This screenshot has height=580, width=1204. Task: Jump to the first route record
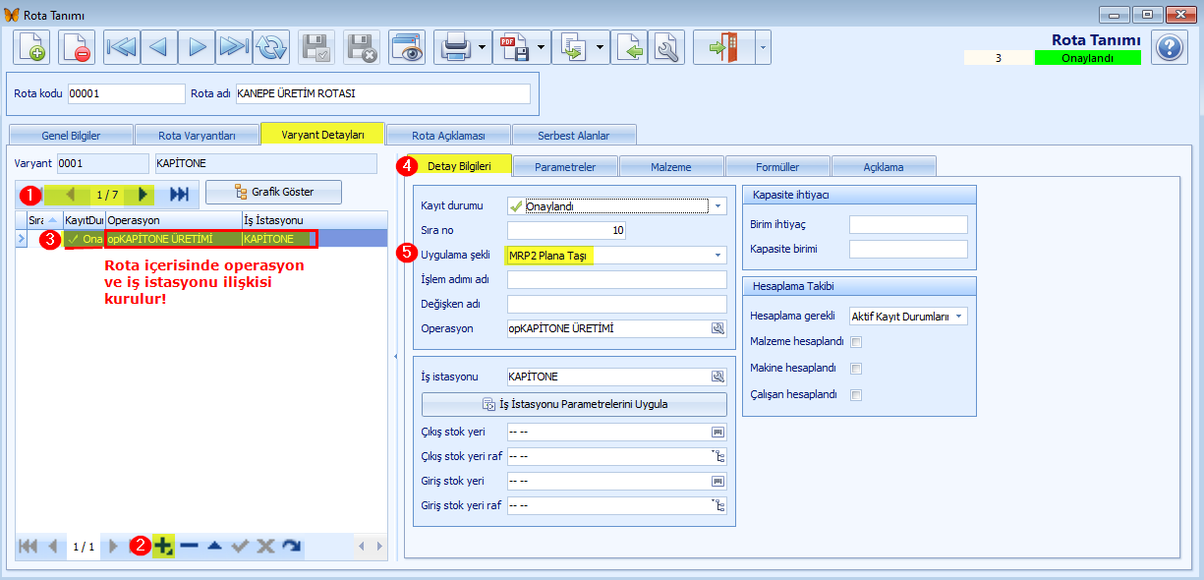121,47
